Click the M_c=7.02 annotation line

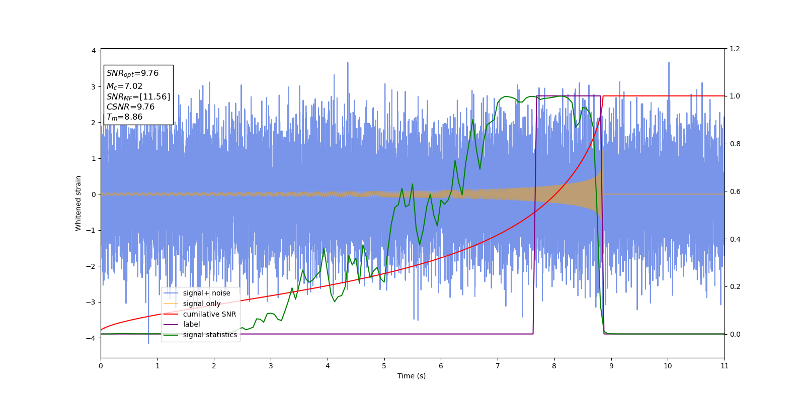click(x=124, y=86)
